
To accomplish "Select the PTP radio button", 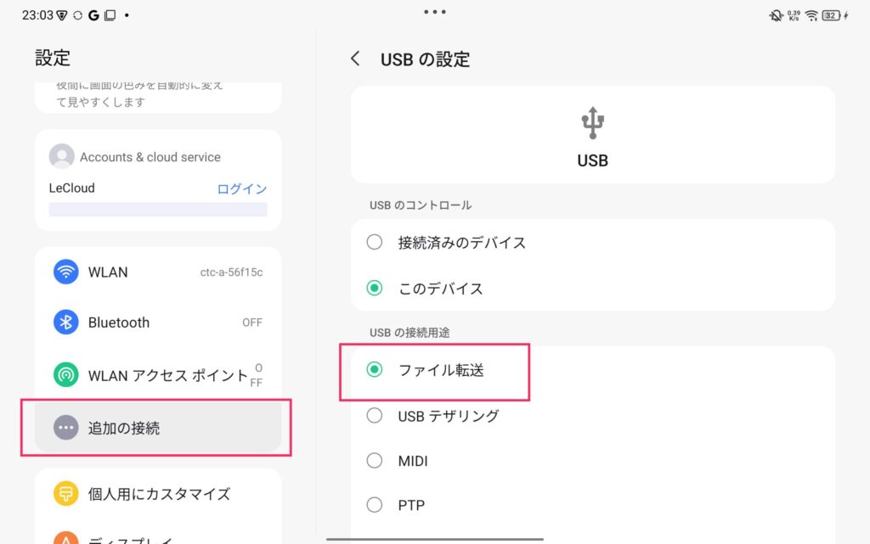I will (x=375, y=506).
